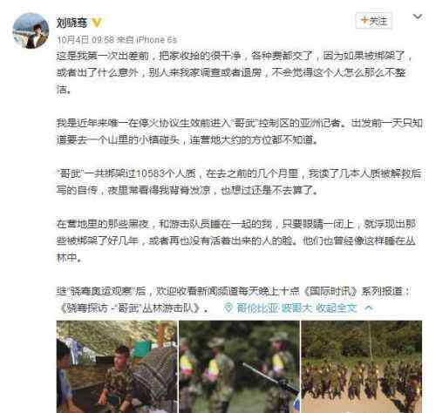Viewport: 436px width, 413px height.
Task: Click the location pin icon
Action: point(228,308)
